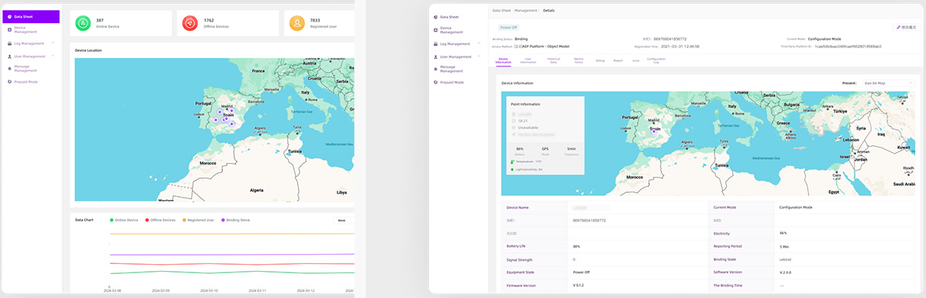Screen dimensions: 926x298
Task: Click the User Management icon in details sidebar
Action: coord(435,57)
